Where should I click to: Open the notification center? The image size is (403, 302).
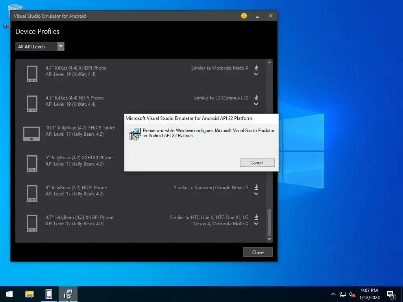390,294
